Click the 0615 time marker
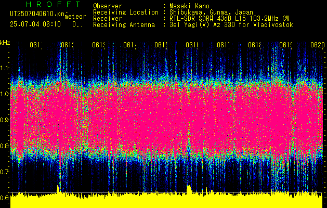The height and width of the screenshot is (208, 327). 161,45
